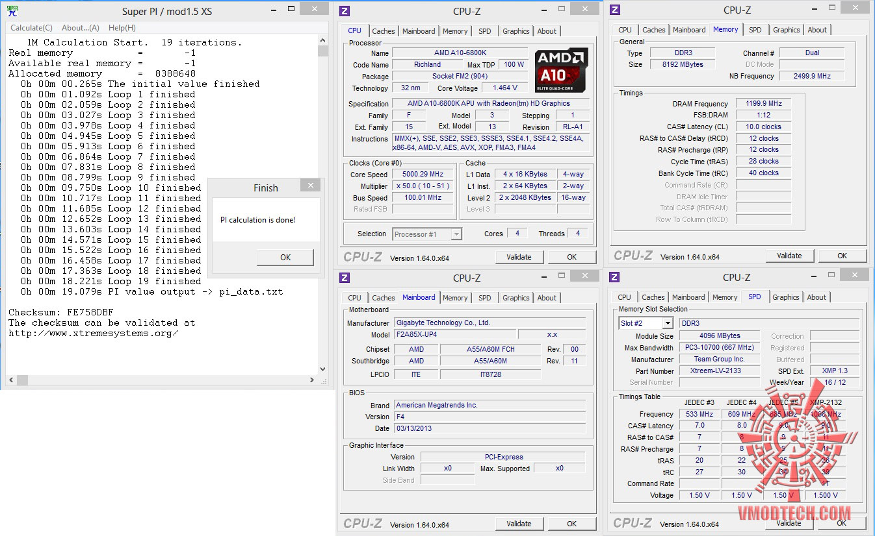Screen dimensions: 875x536
Task: Open the Processor #1 selection dropdown
Action: [427, 234]
